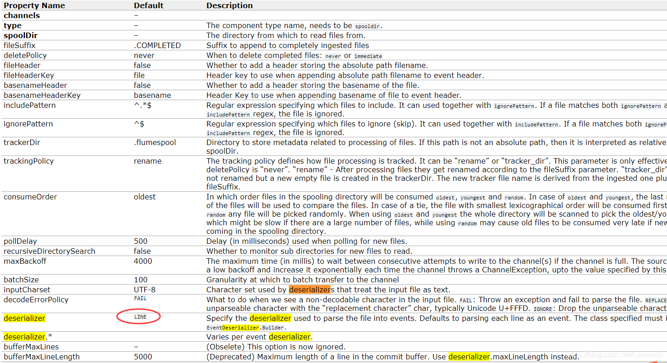667x363 pixels.
Task: Click the 'includePattern' property cell
Action: click(x=30, y=105)
